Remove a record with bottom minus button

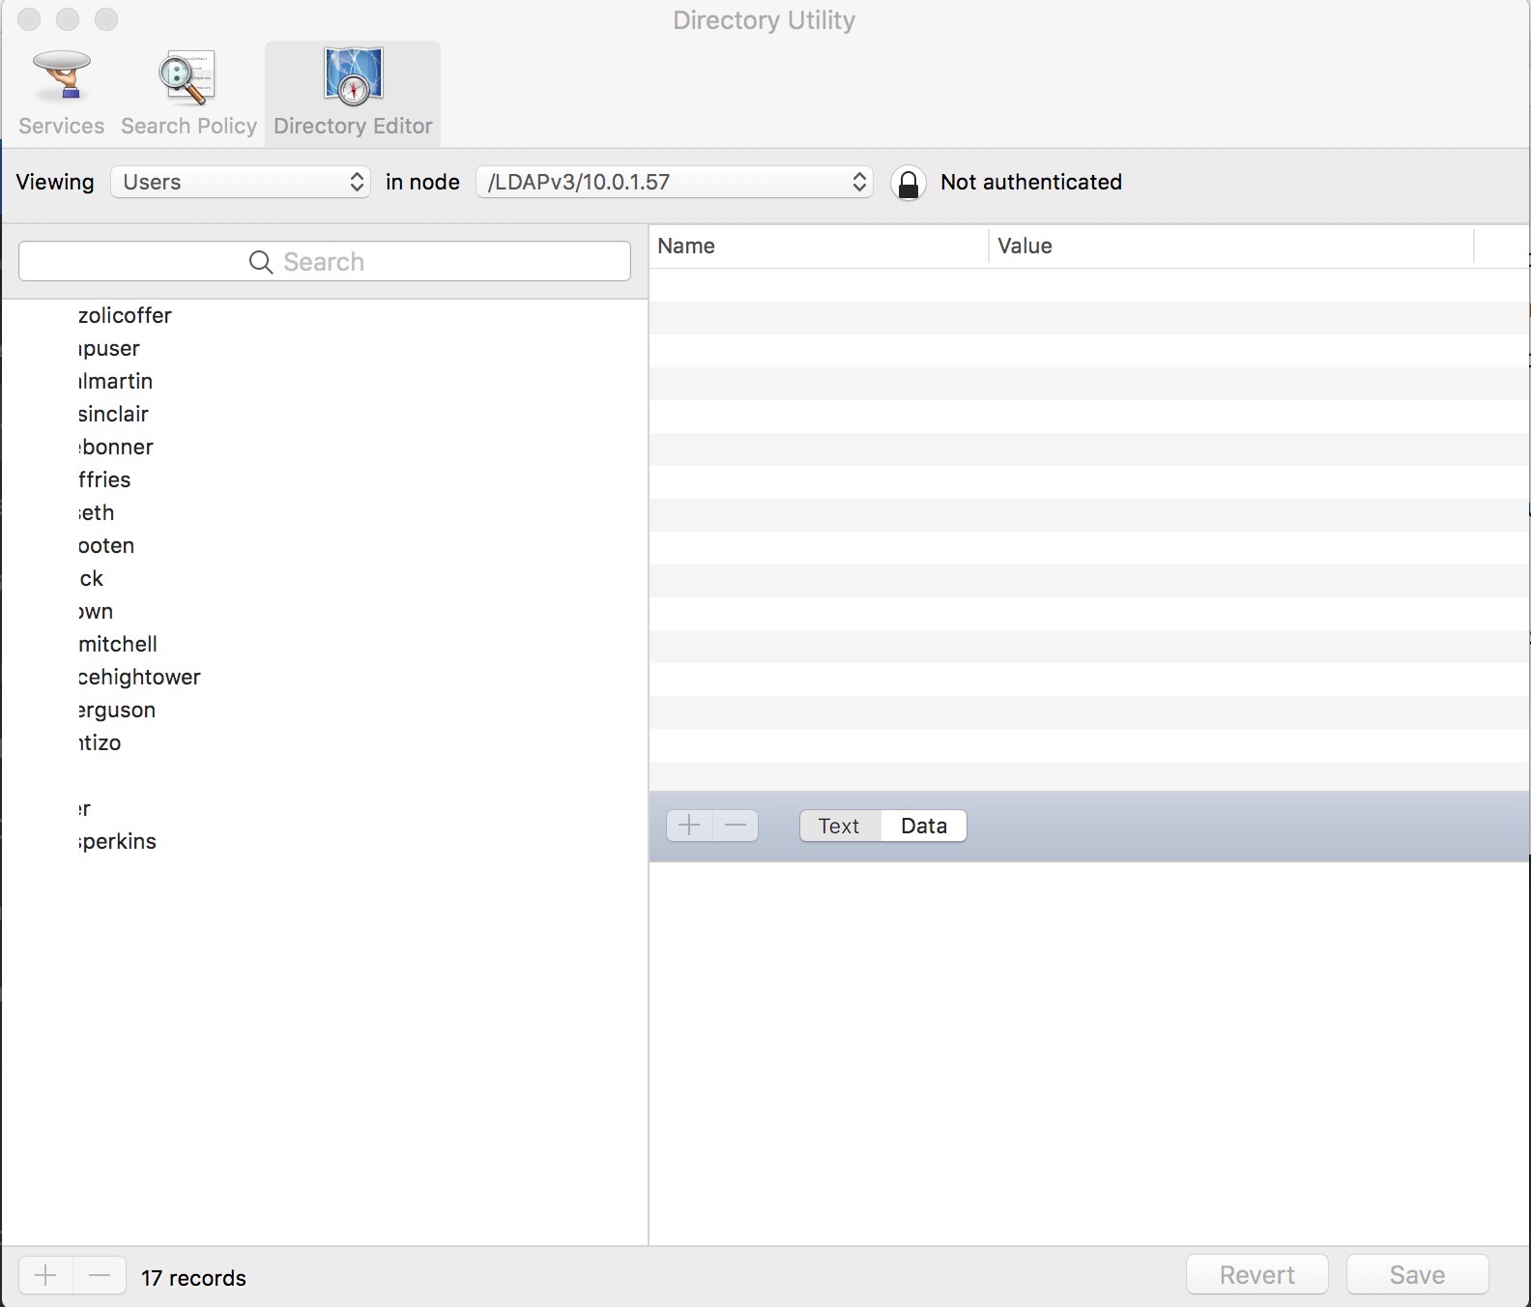pyautogui.click(x=100, y=1276)
